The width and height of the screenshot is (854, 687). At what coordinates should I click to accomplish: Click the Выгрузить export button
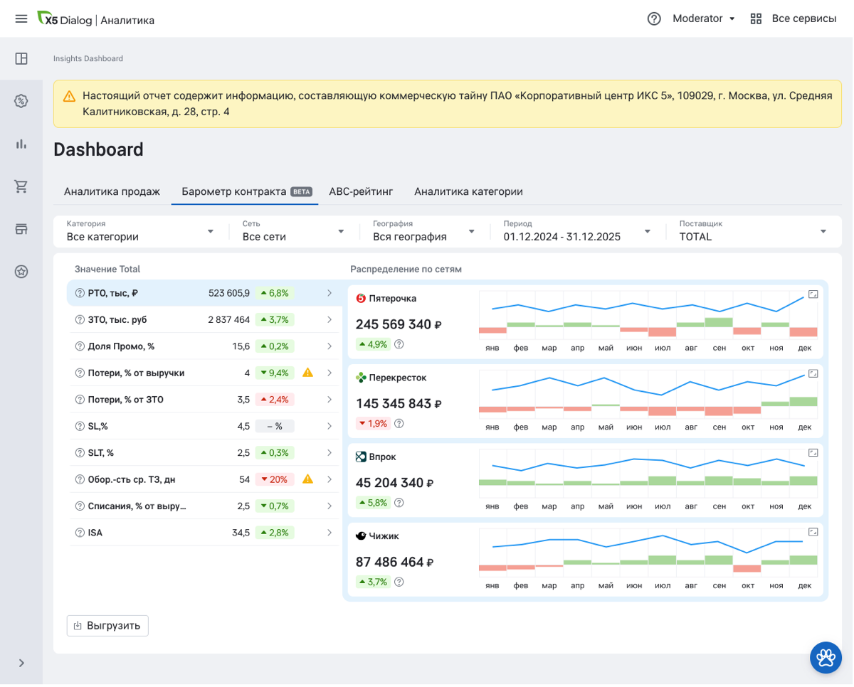[107, 626]
